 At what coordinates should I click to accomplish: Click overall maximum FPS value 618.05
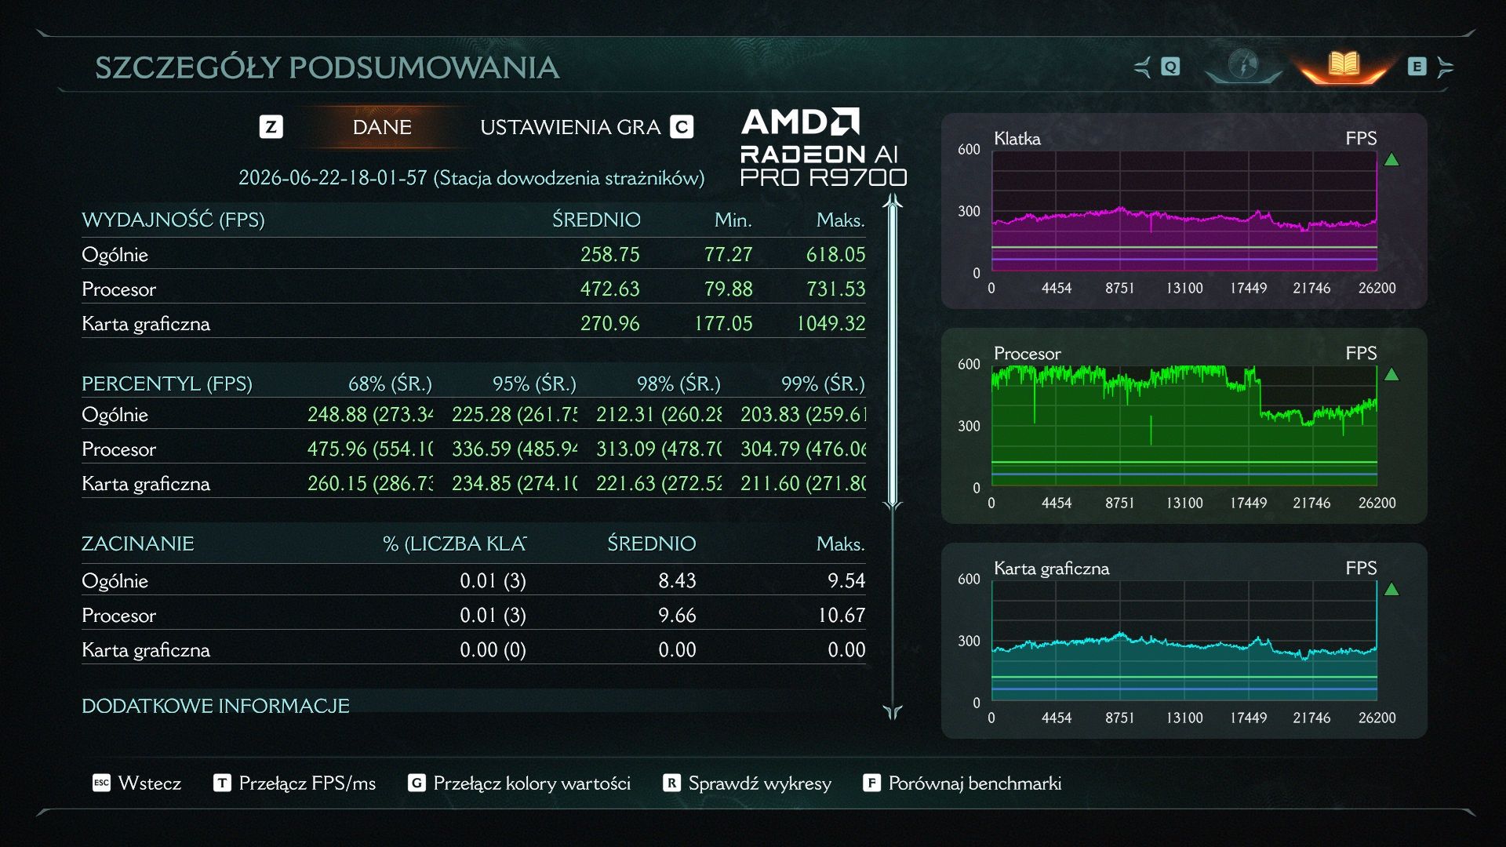click(836, 255)
